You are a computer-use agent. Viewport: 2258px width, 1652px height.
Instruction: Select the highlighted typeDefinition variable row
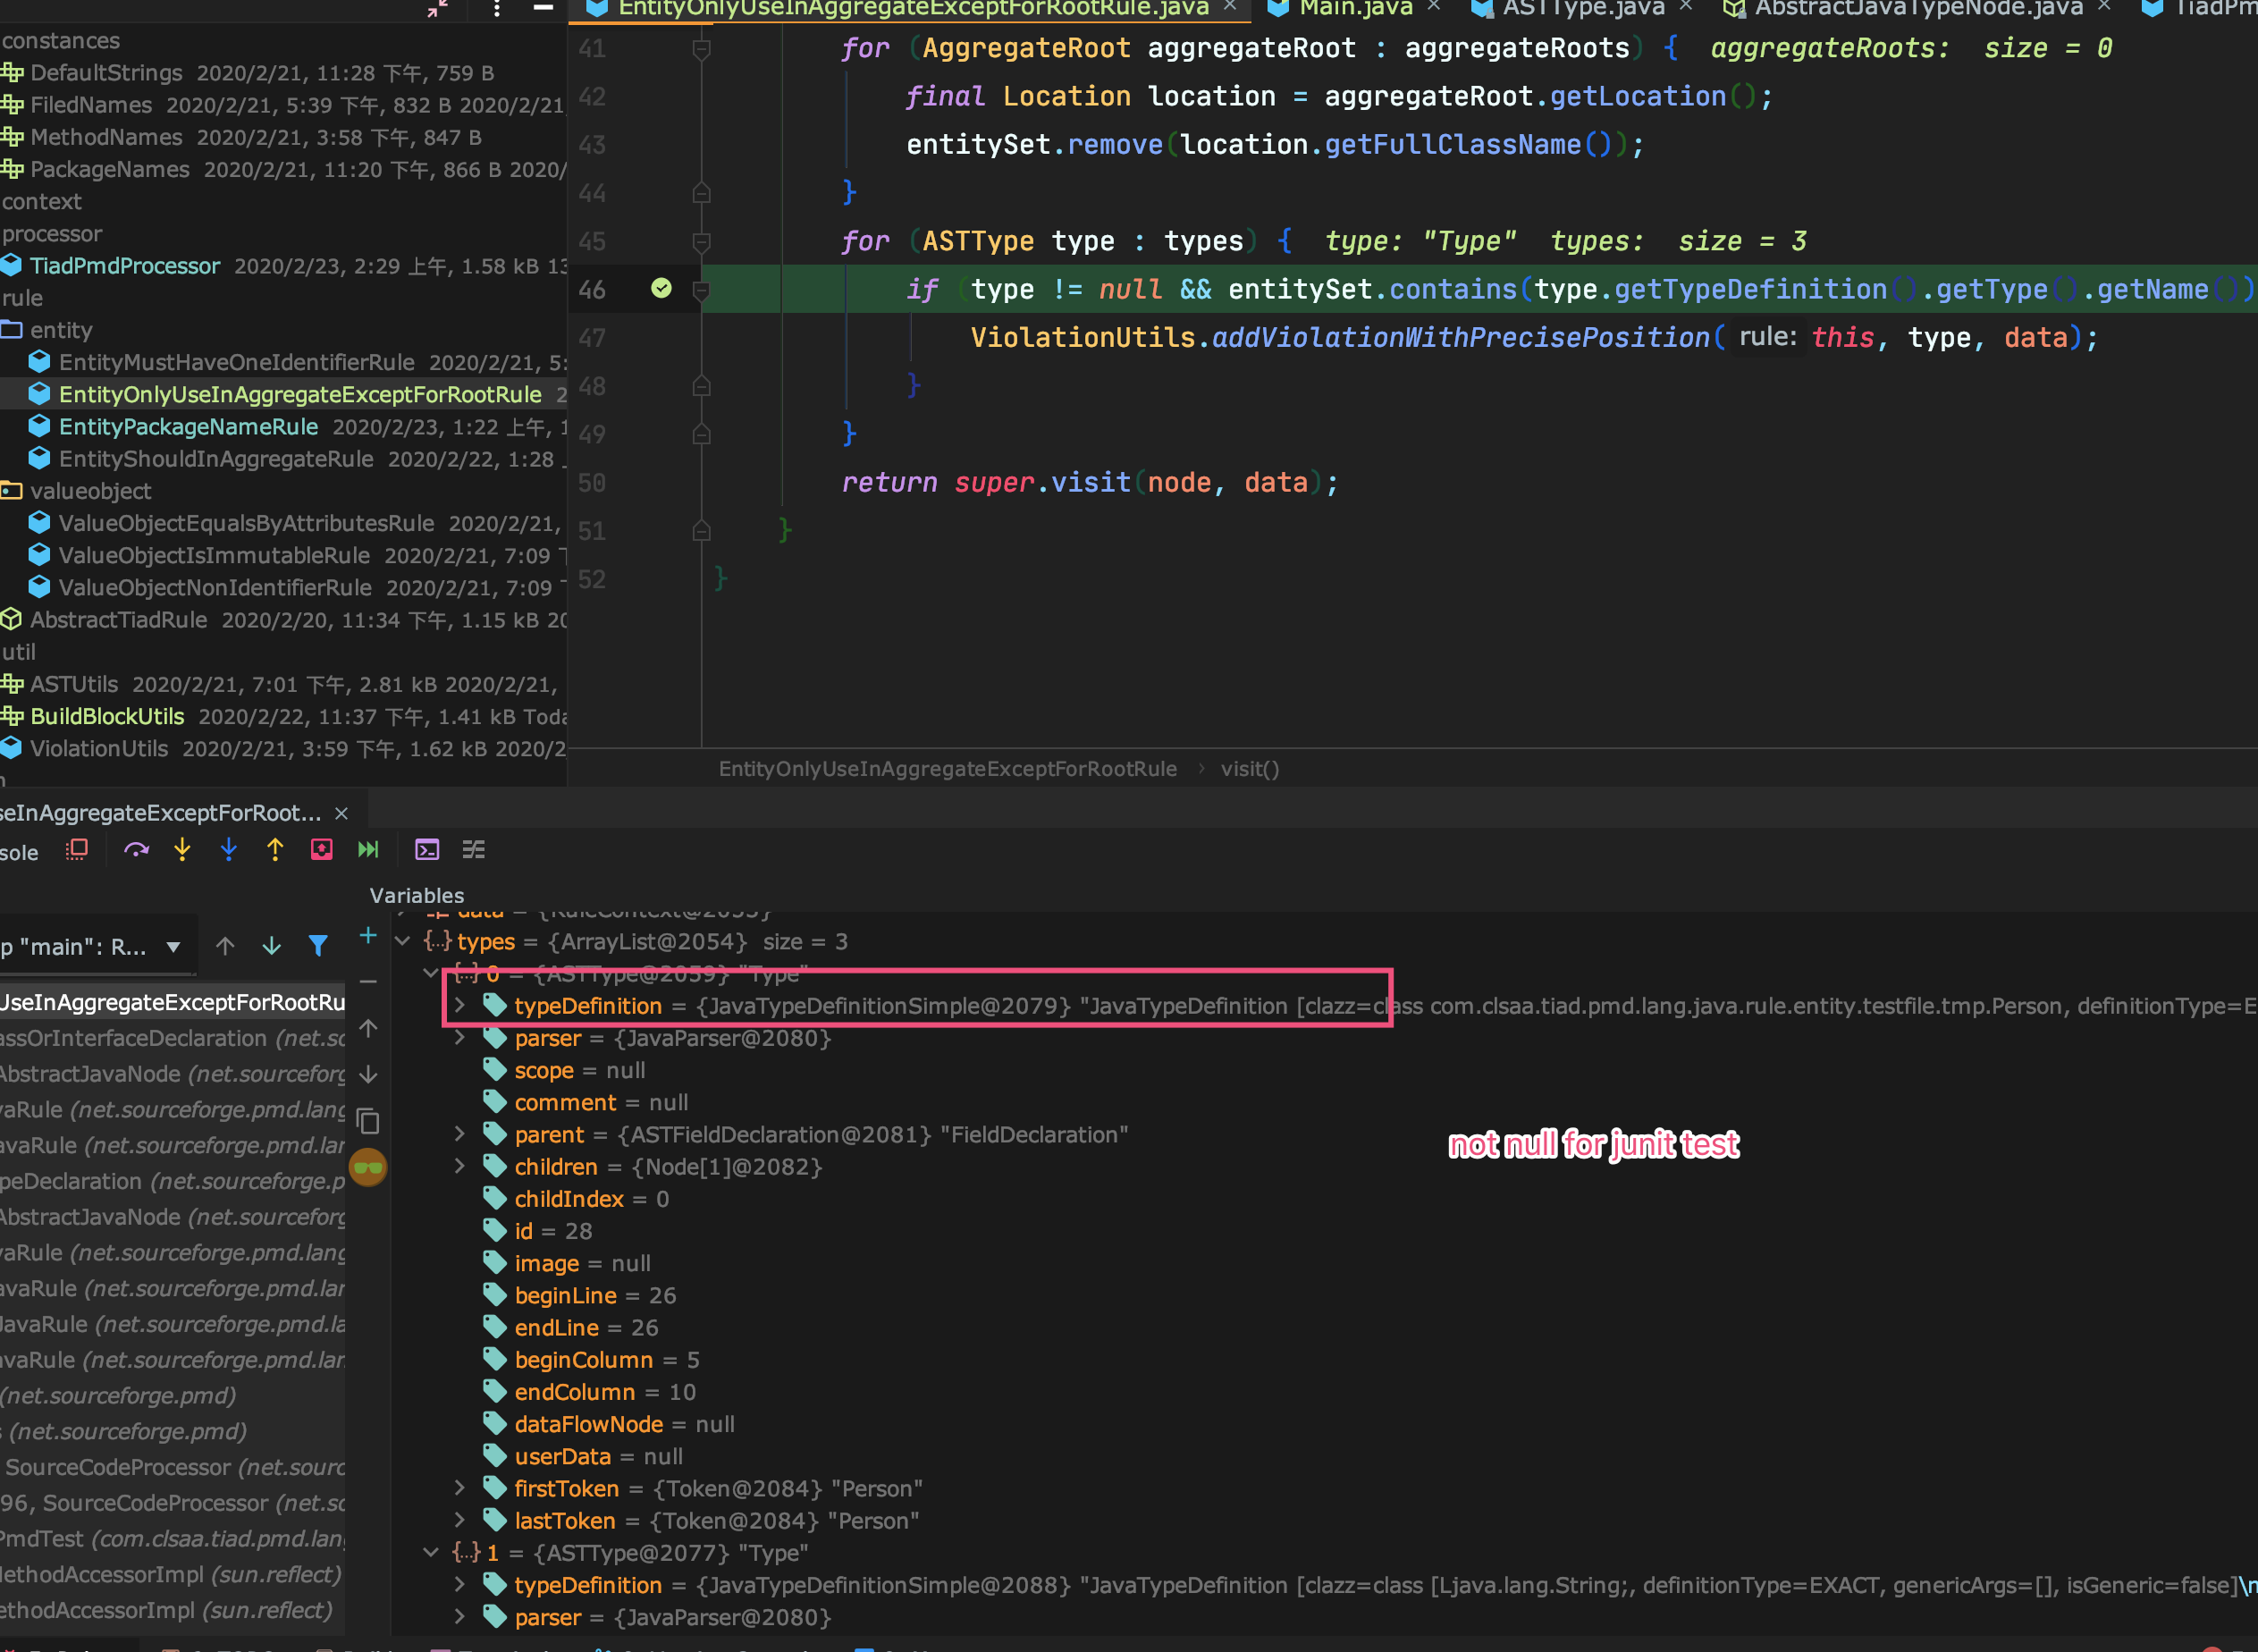(588, 1006)
